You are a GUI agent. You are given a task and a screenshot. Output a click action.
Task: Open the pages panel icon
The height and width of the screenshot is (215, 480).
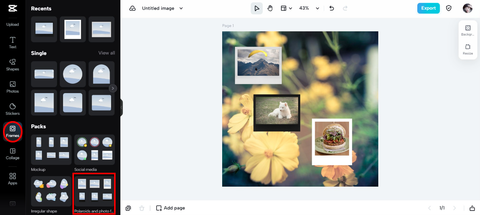(x=472, y=208)
